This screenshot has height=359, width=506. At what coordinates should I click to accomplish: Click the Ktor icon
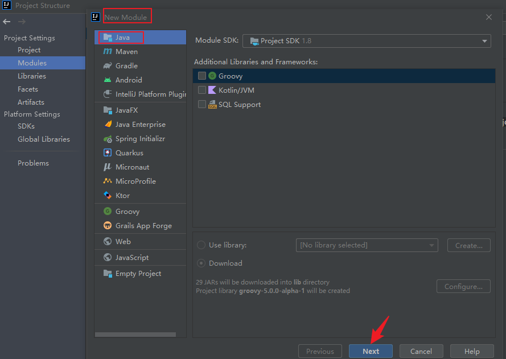(x=108, y=196)
